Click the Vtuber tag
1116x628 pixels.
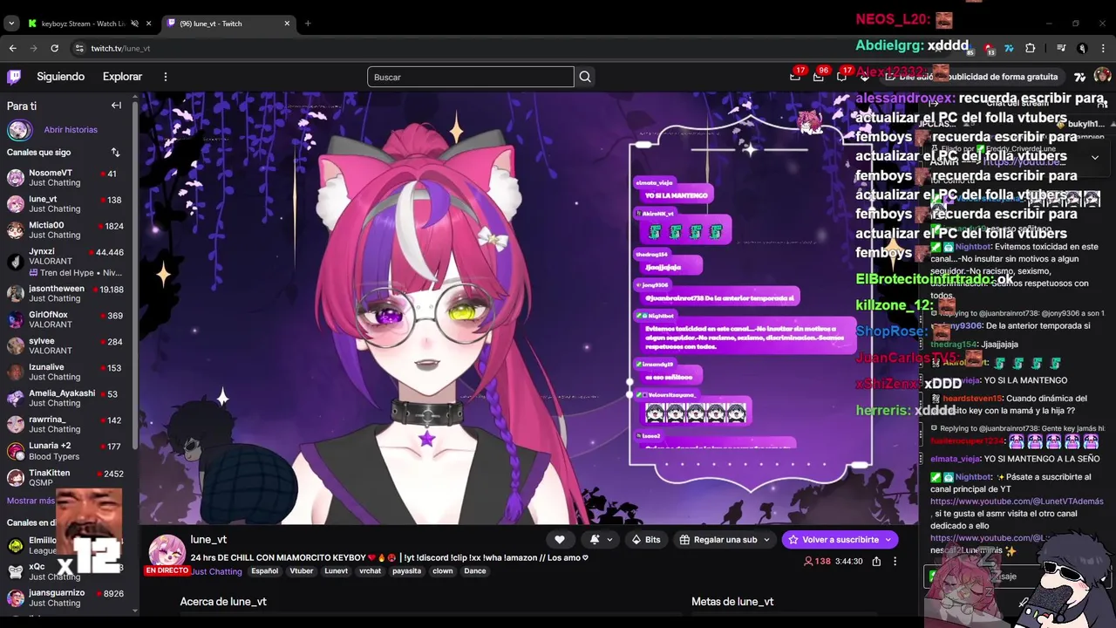pyautogui.click(x=302, y=571)
